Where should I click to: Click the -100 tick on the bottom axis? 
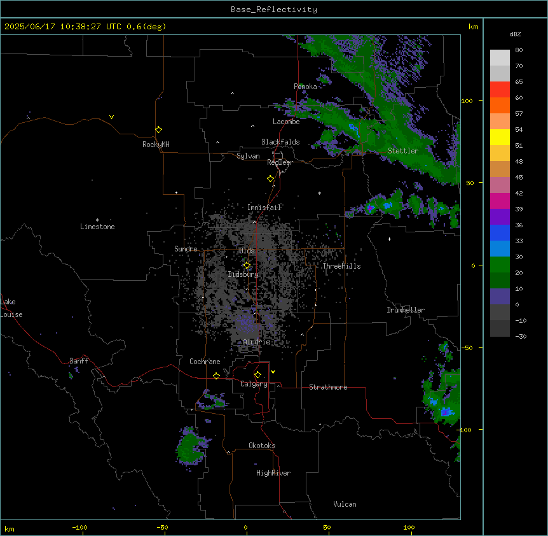click(x=79, y=528)
